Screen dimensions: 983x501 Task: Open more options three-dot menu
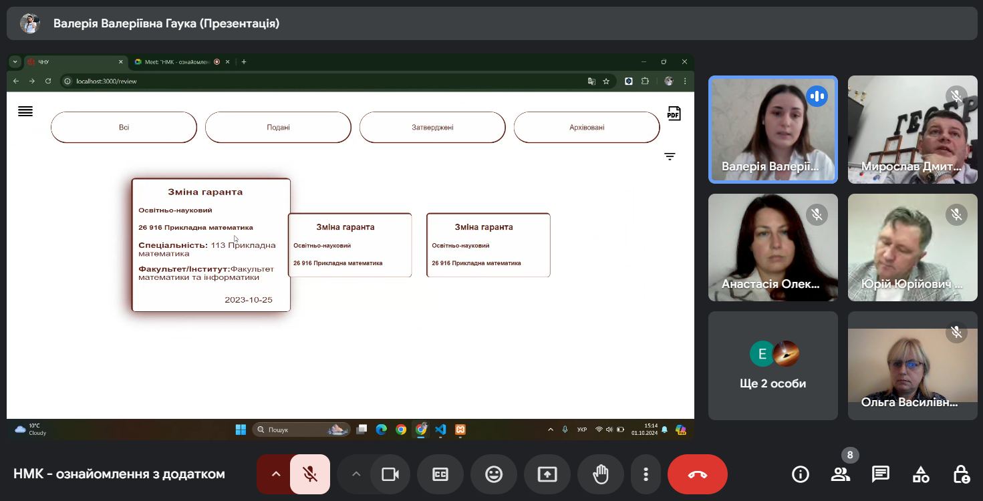click(646, 474)
